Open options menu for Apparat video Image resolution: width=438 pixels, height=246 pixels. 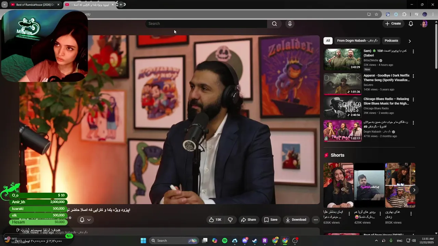[x=413, y=76]
